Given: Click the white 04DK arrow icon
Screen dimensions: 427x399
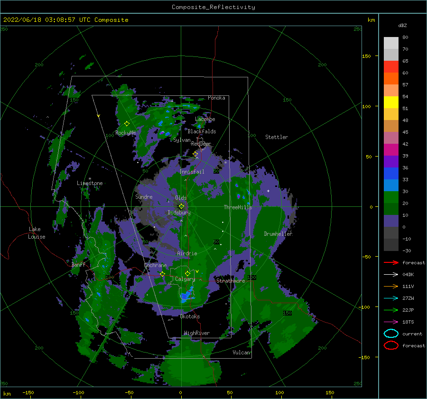Looking at the screenshot, I should coord(391,274).
